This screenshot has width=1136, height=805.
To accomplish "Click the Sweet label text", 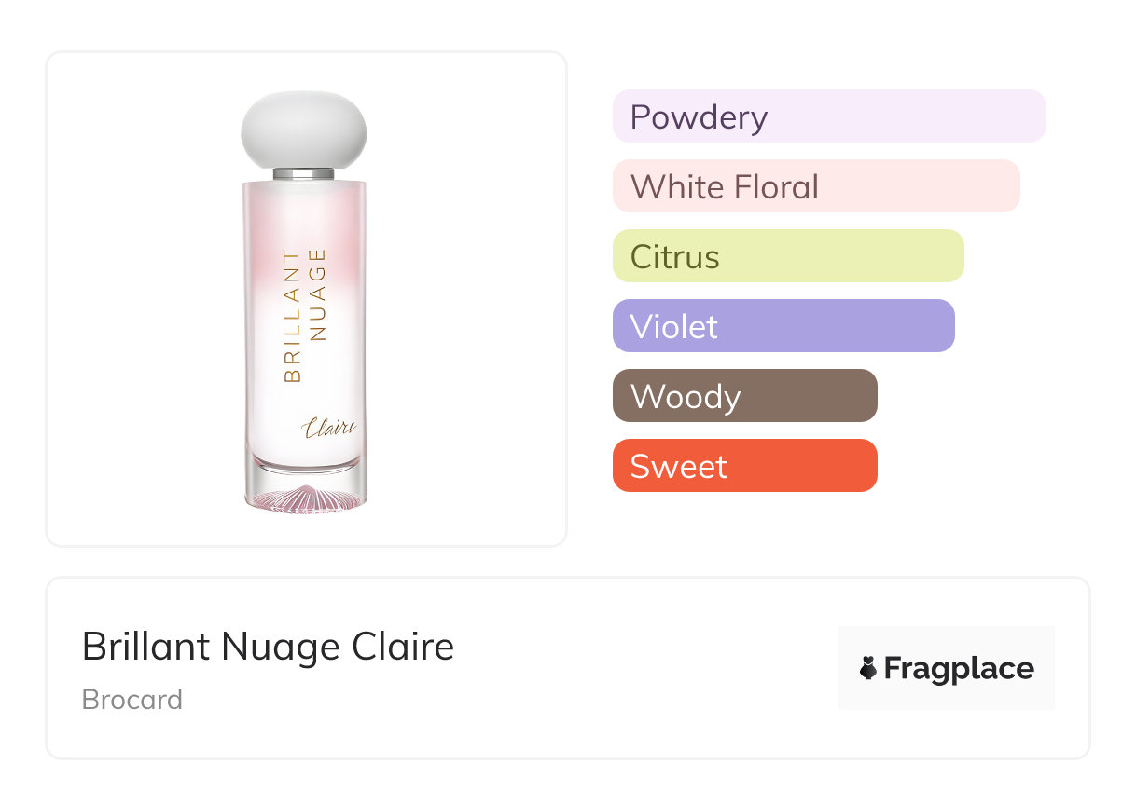I will point(678,466).
